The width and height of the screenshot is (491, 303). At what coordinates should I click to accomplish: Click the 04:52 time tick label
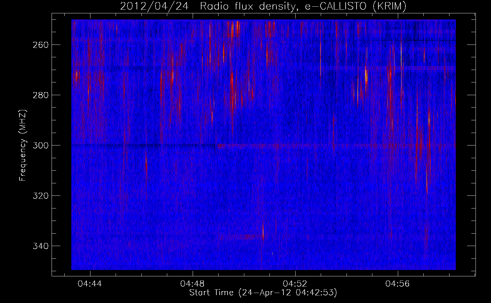[295, 284]
